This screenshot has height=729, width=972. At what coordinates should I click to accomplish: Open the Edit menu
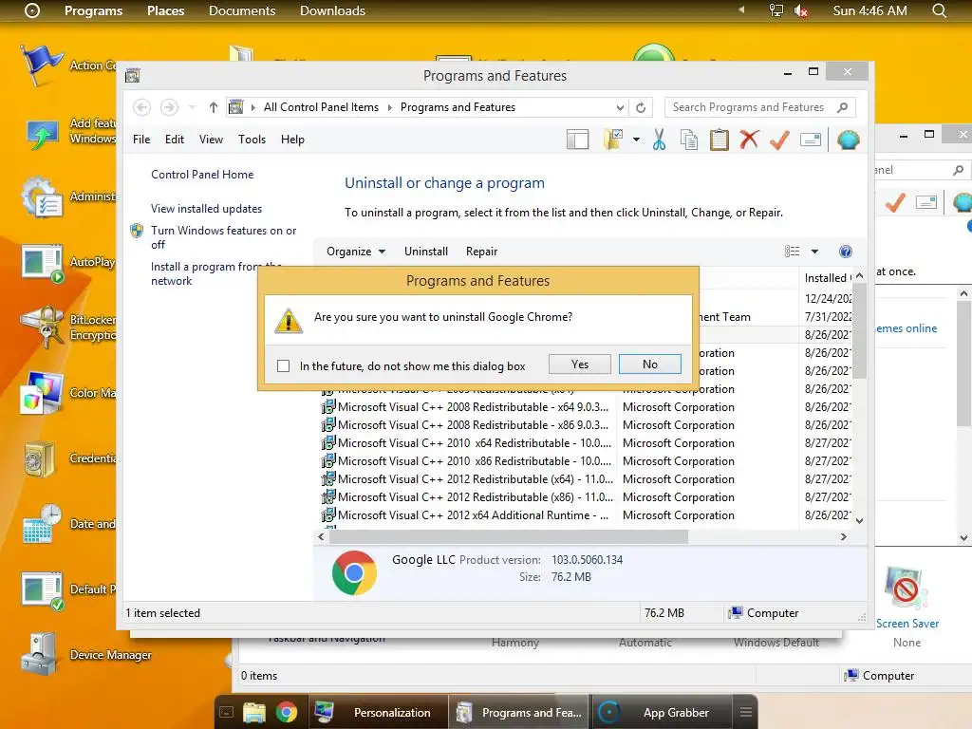[x=175, y=140]
